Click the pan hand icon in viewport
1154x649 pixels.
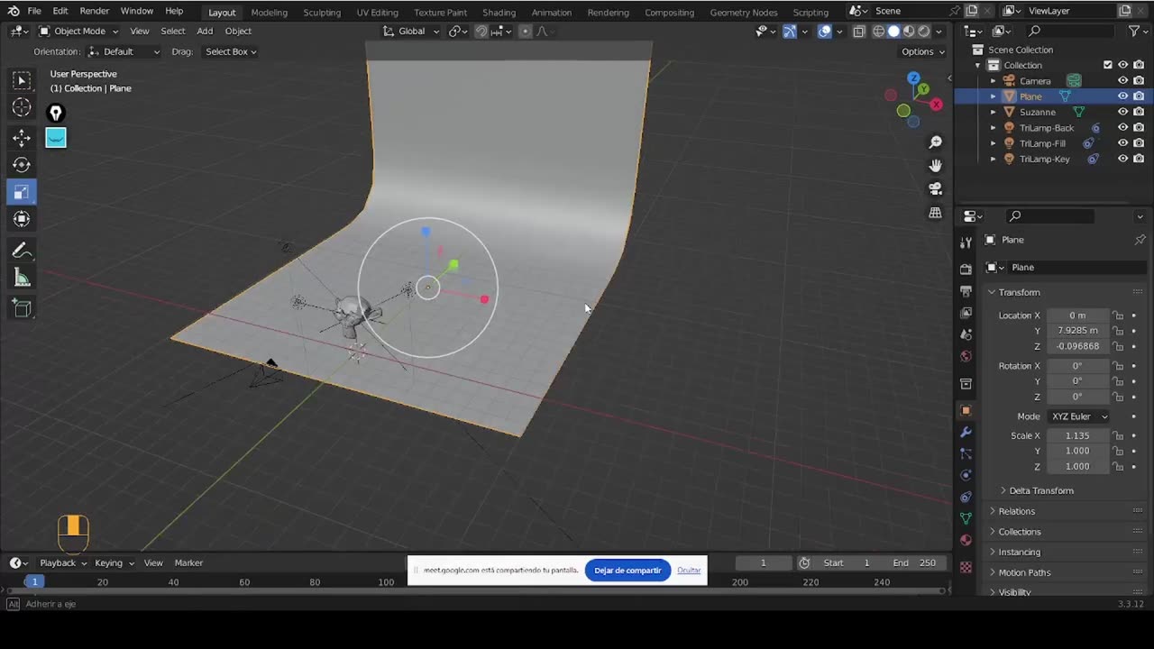[x=935, y=166]
